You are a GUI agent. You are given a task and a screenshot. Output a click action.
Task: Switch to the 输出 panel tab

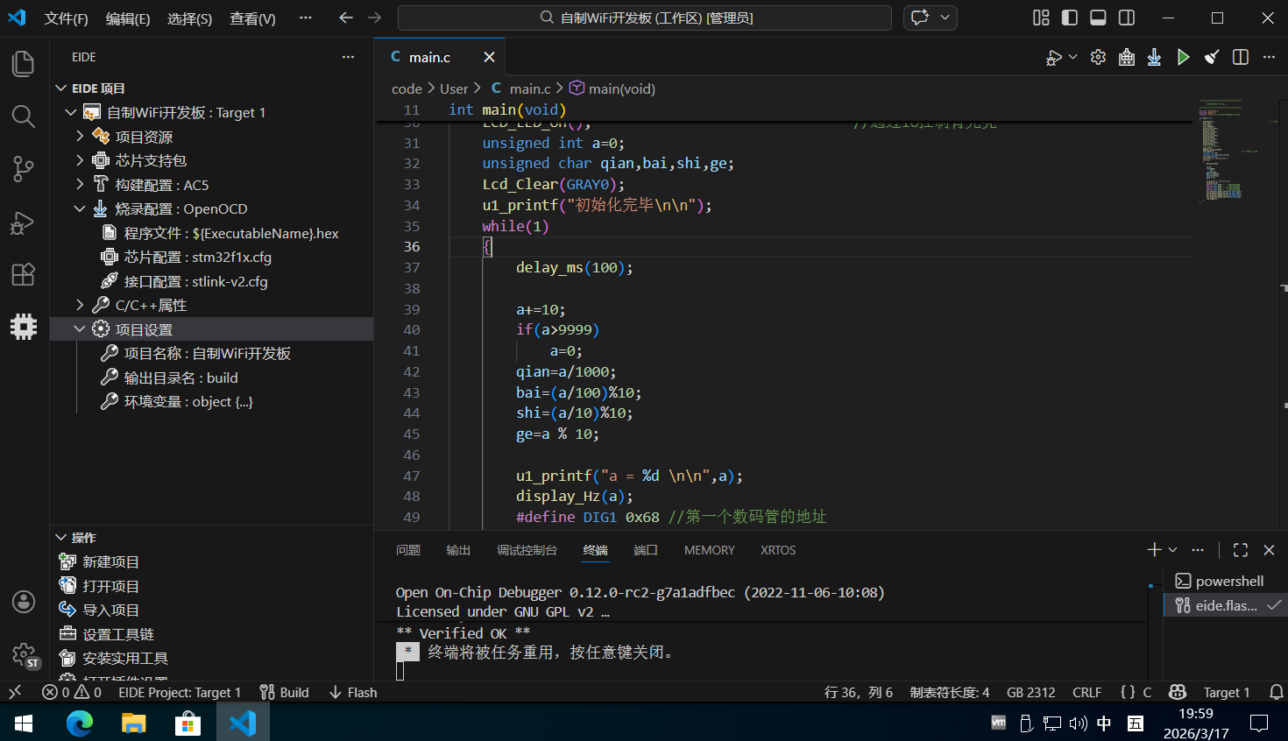pyautogui.click(x=458, y=550)
